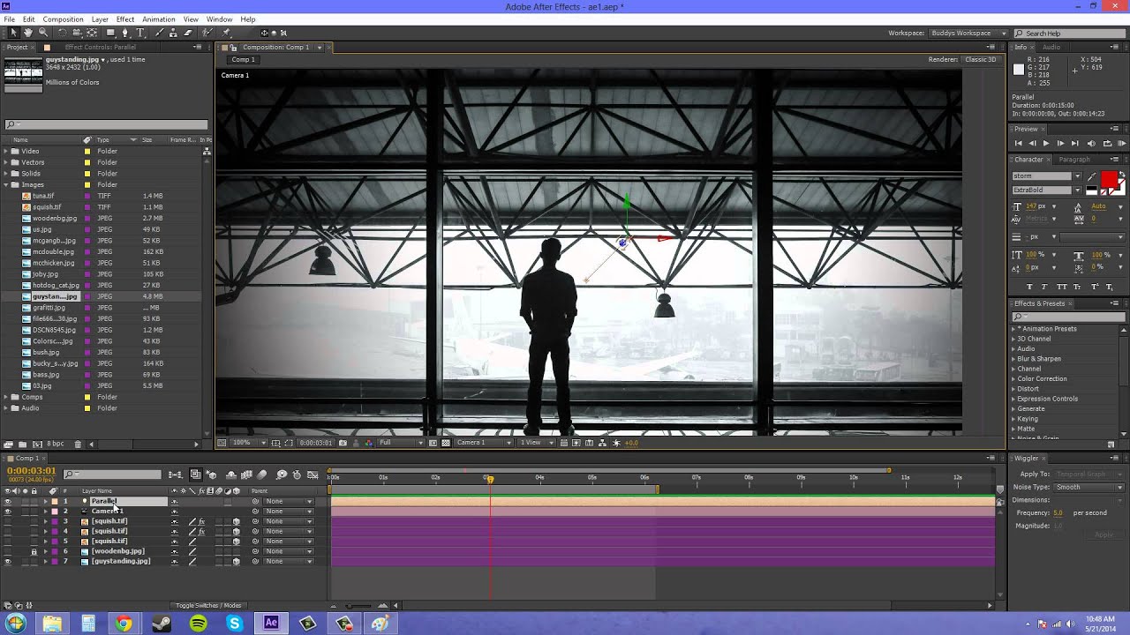Screen dimensions: 1130x635
Task: Enable Faux Italic in Character panel
Action: 1044,287
